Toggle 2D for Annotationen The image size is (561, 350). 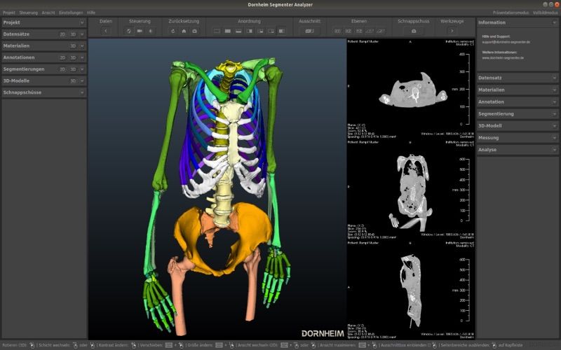pyautogui.click(x=62, y=57)
